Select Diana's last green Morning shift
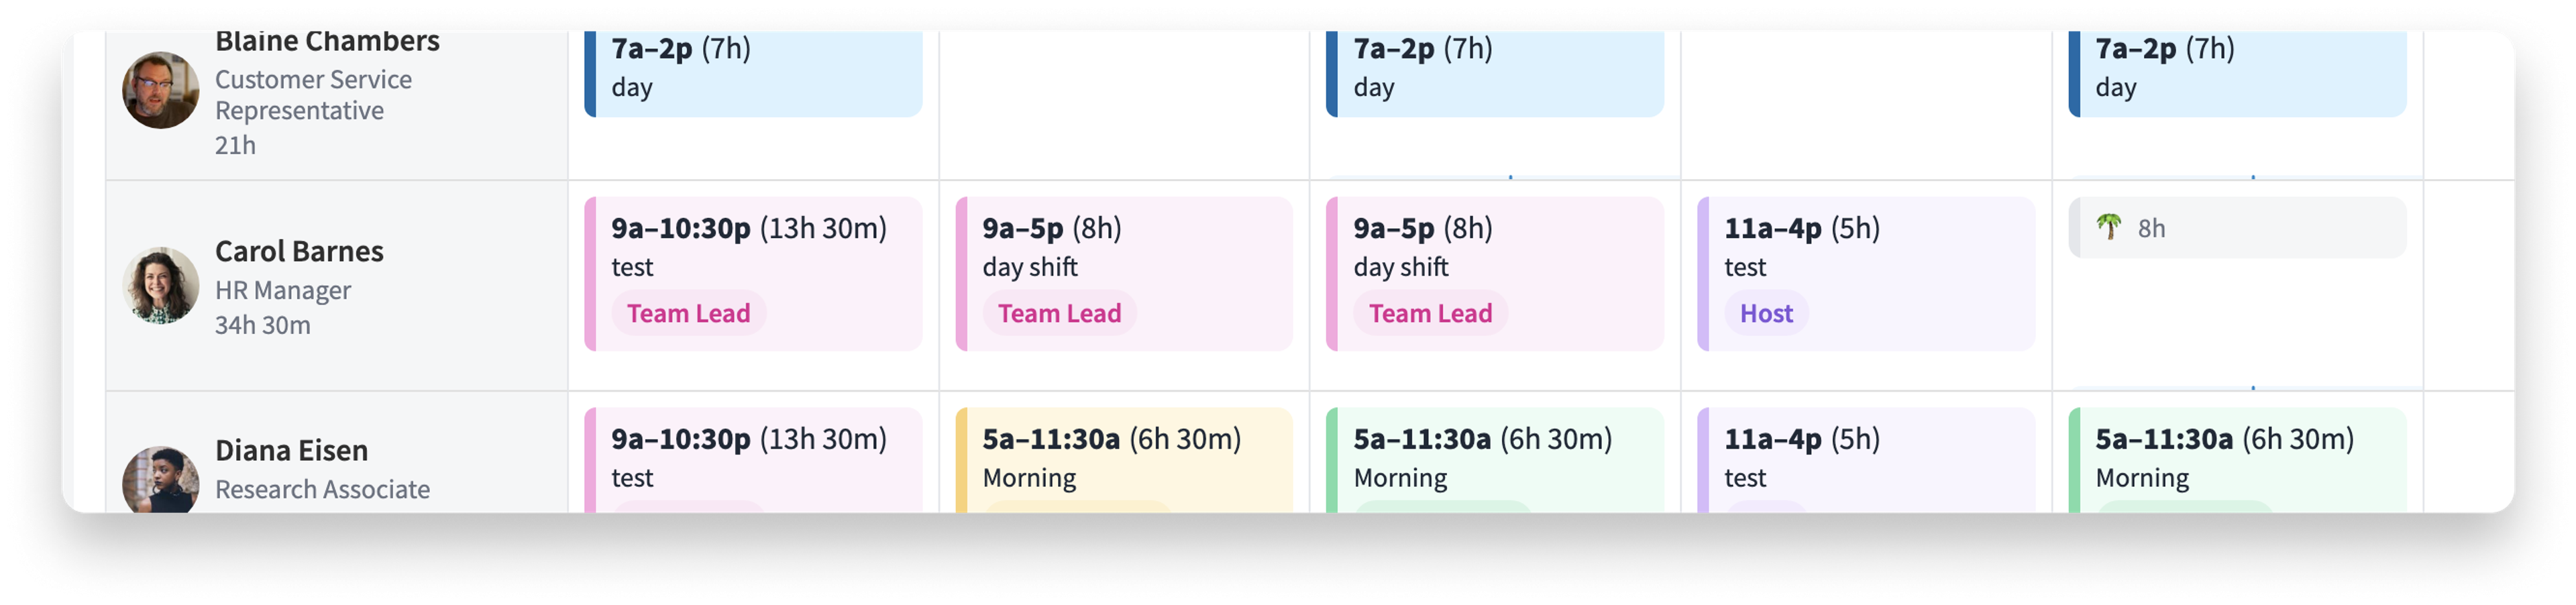The height and width of the screenshot is (605, 2576). [x=2237, y=460]
